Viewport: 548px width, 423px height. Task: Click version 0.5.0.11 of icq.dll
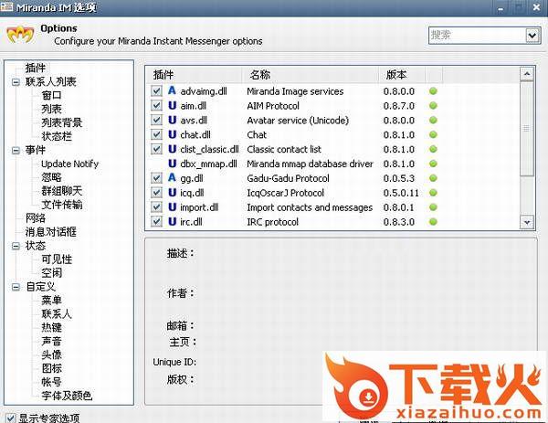coord(401,193)
